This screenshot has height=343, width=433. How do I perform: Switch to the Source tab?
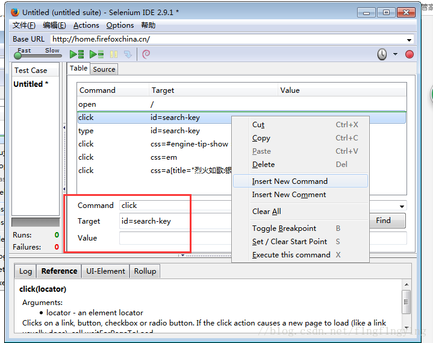click(104, 69)
